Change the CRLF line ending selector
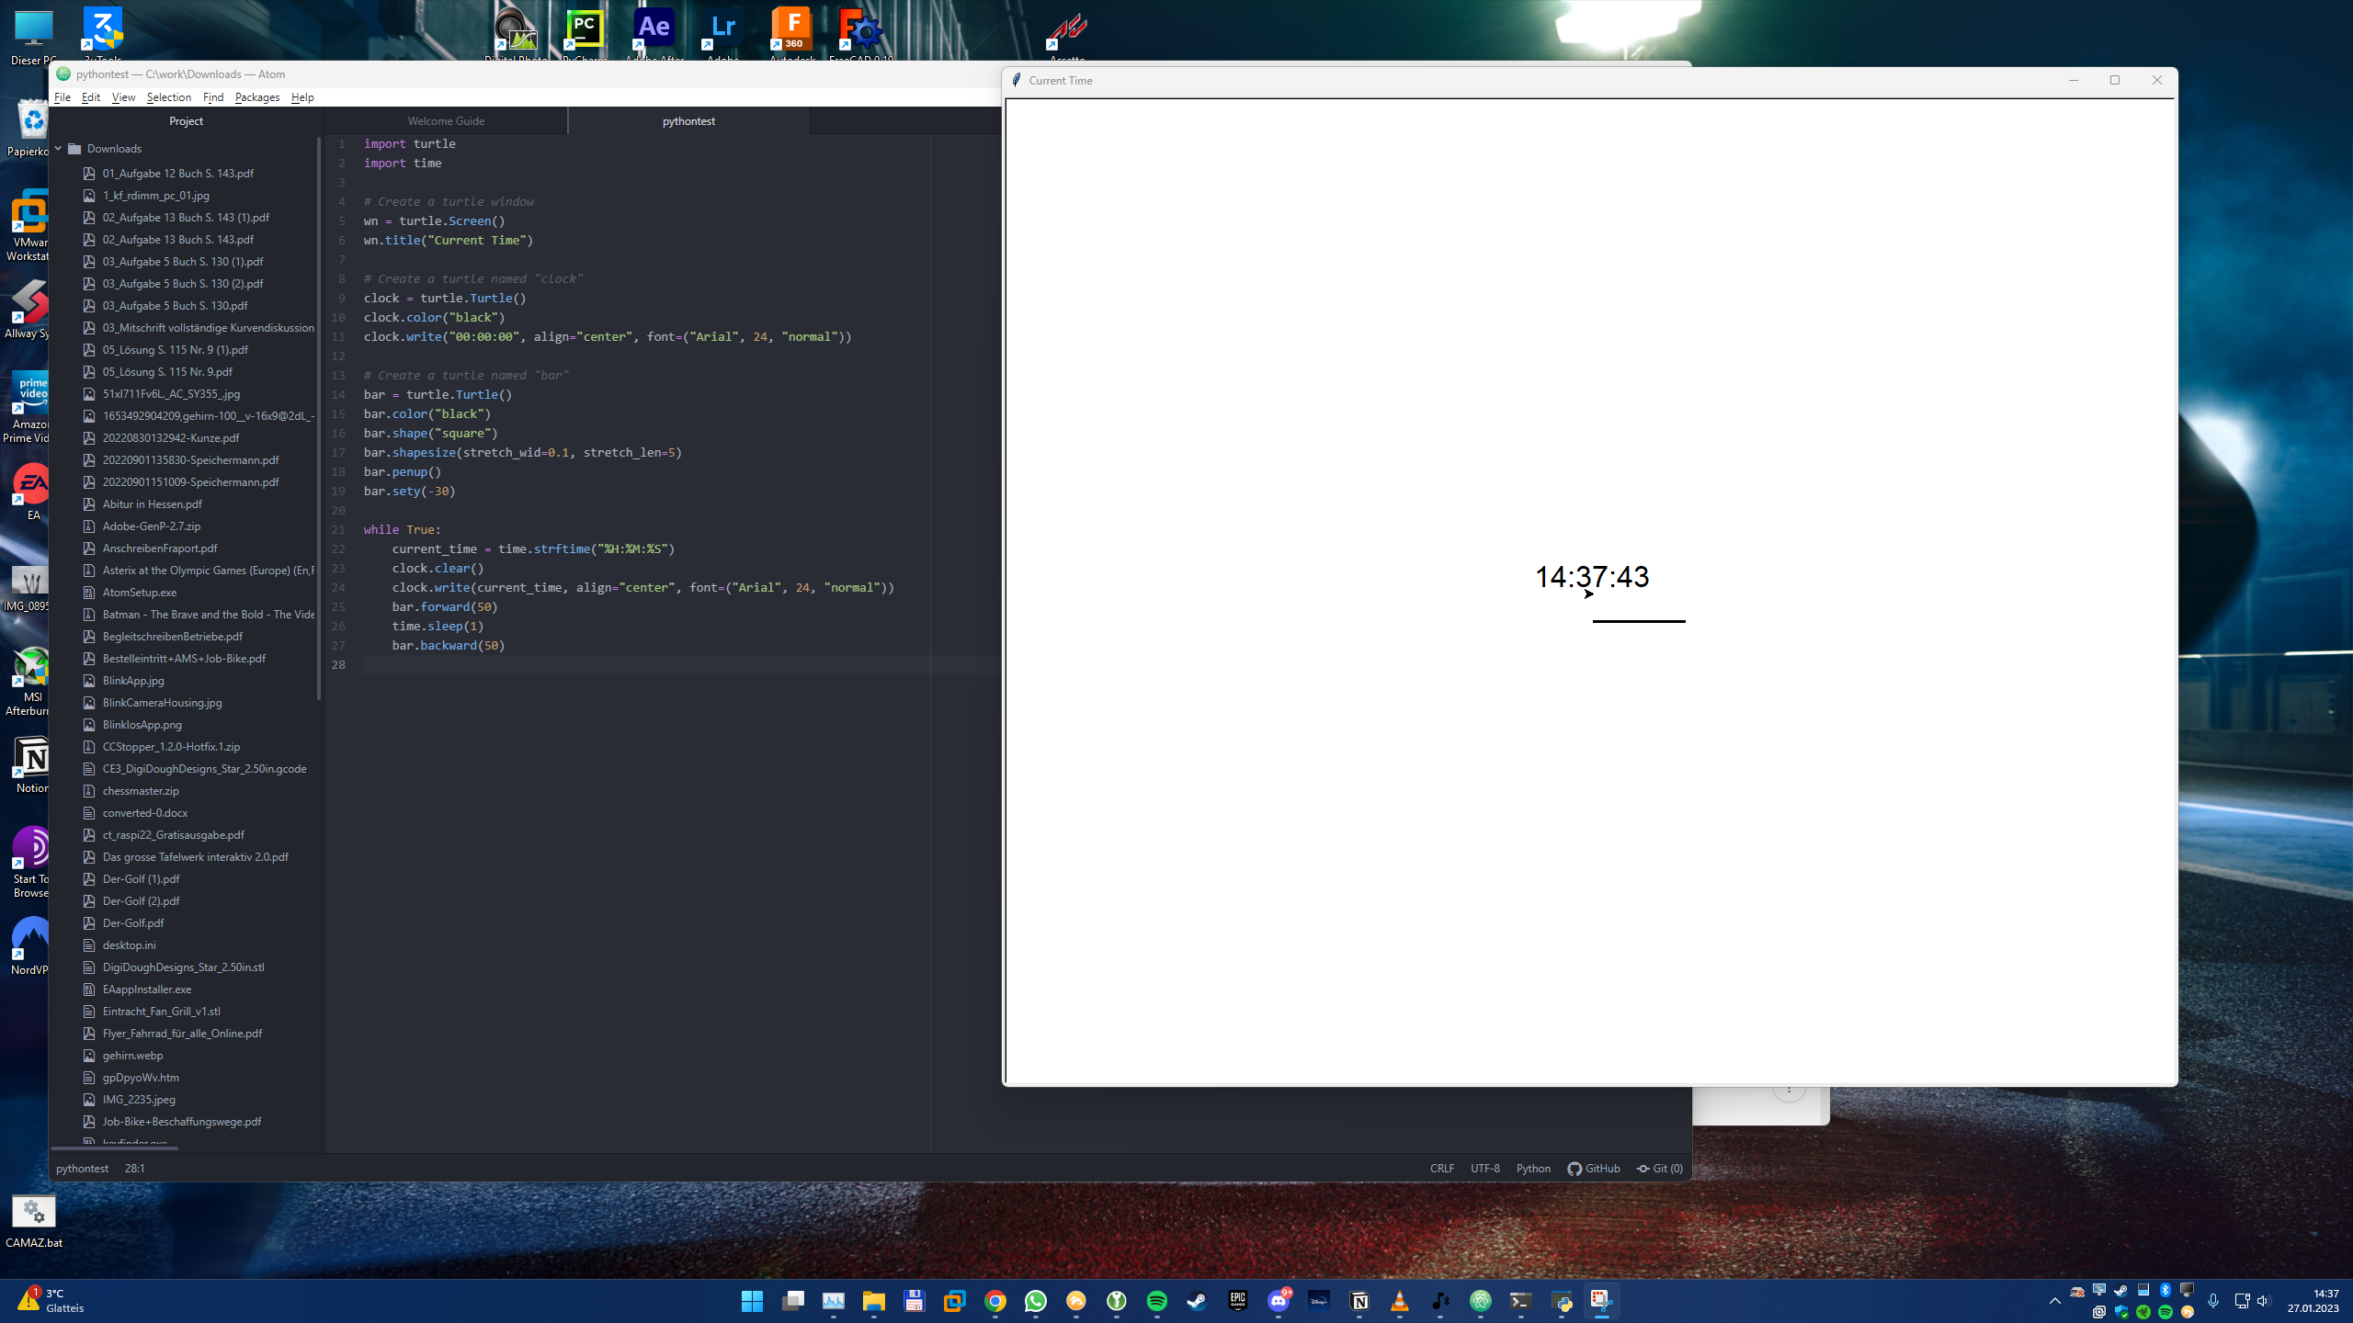Screen dimensions: 2353x1323 click(1441, 1169)
